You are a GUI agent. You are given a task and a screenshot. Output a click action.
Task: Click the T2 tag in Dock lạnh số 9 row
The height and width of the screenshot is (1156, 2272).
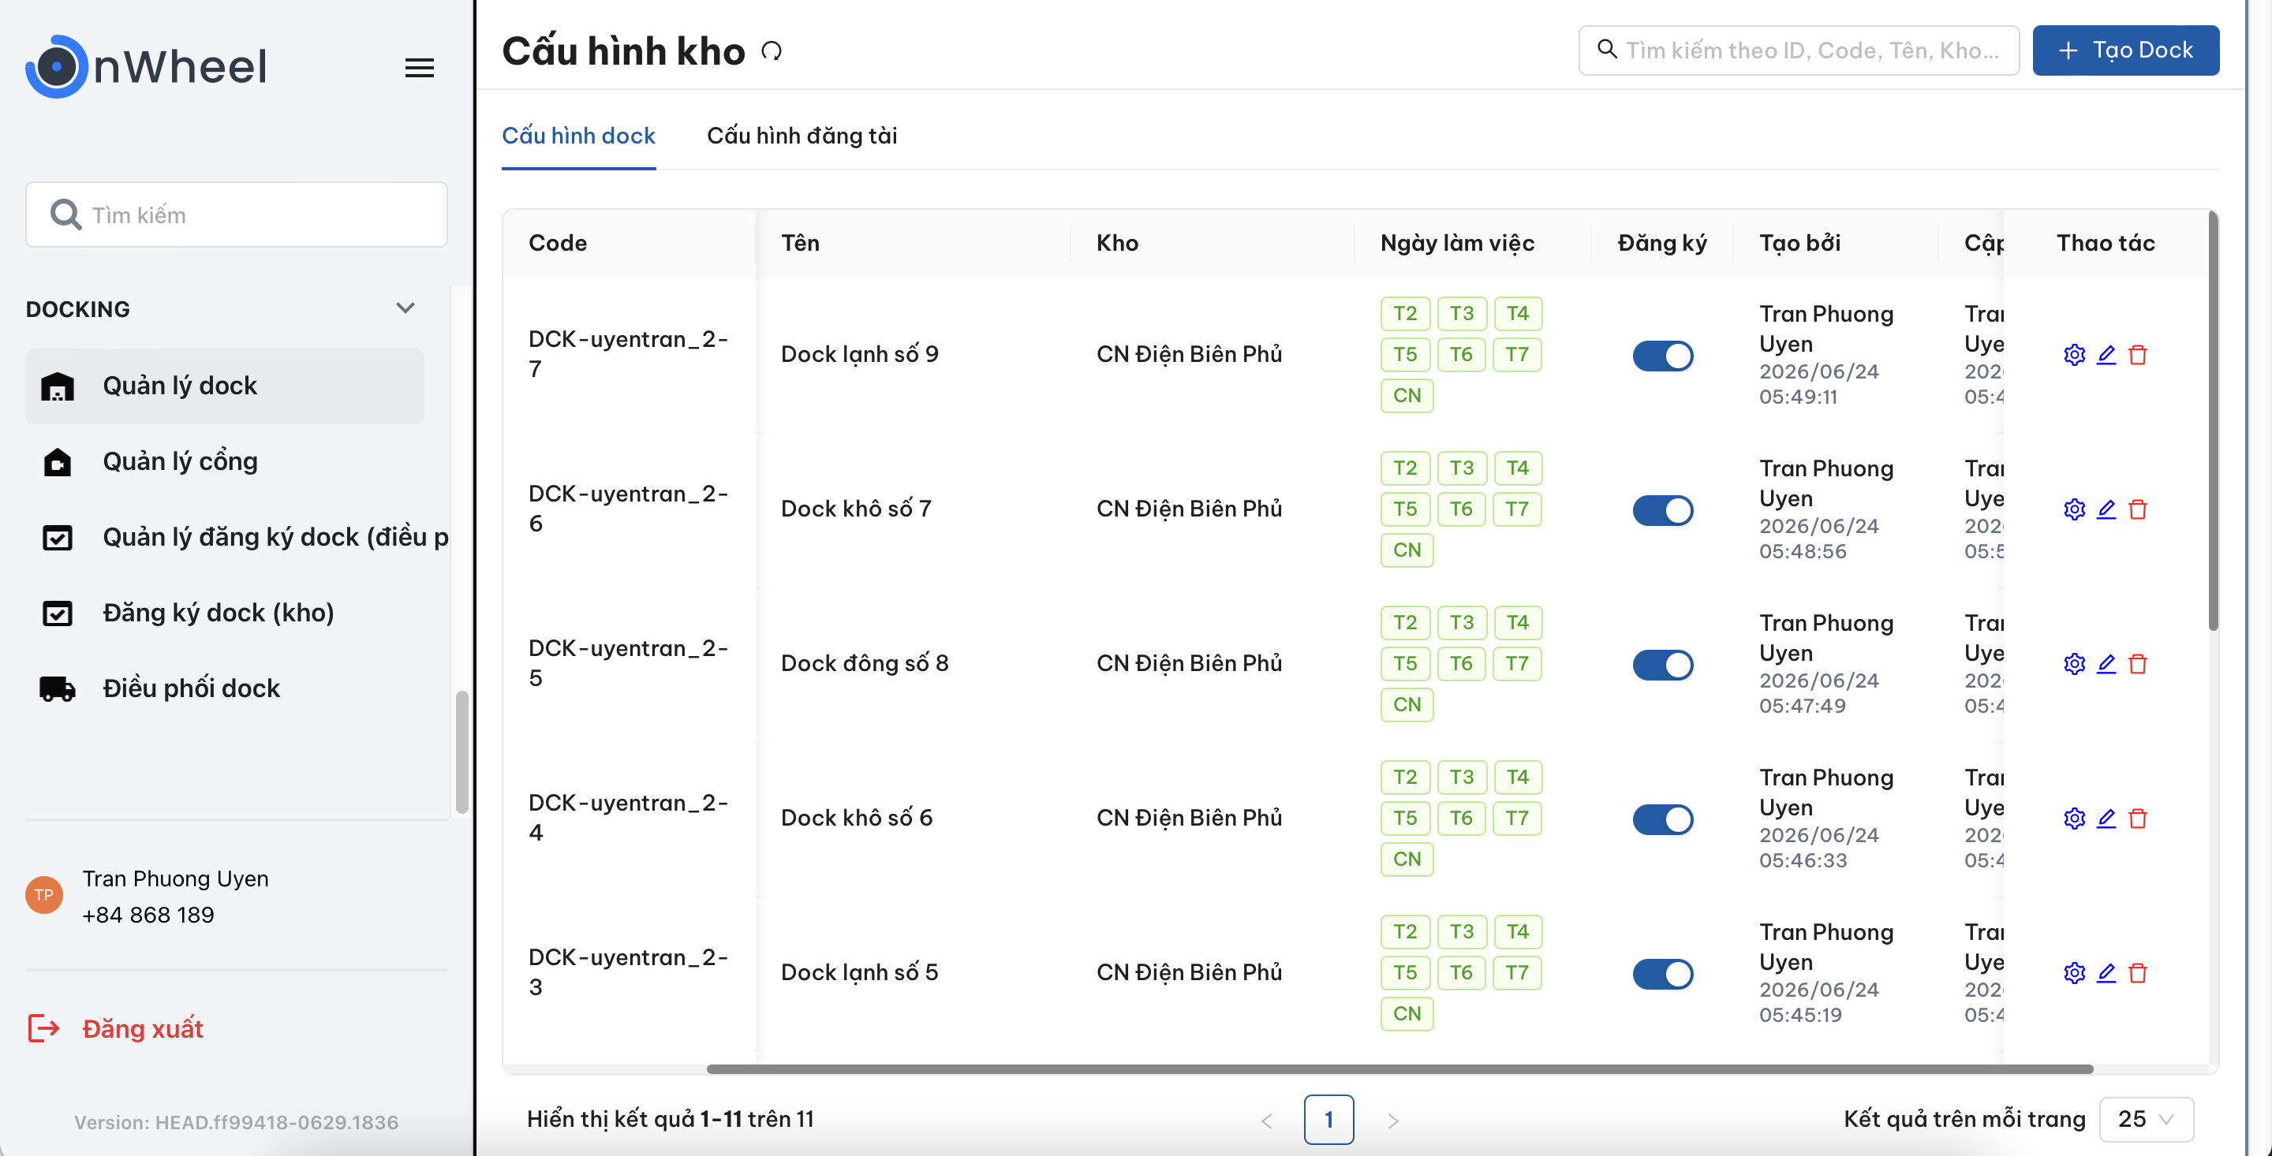coord(1405,313)
